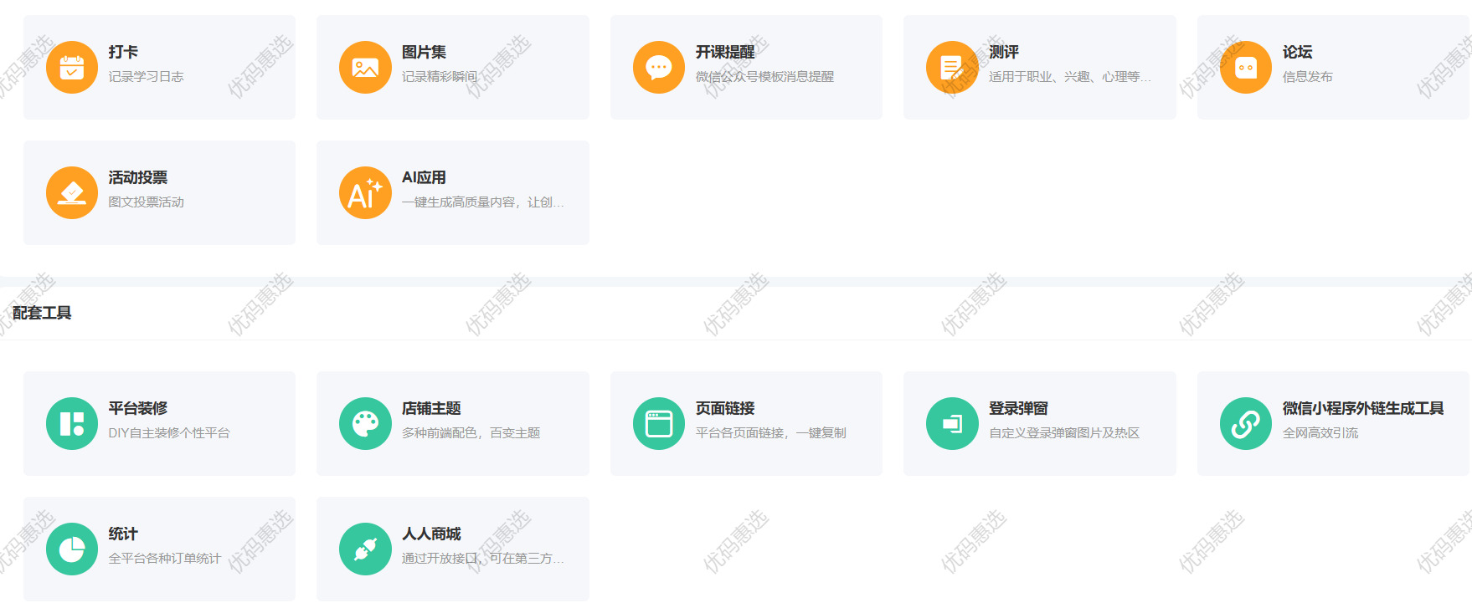1472x608 pixels.
Task: Click the chain link icon for 微信小程序外链生成工具
Action: 1246,423
